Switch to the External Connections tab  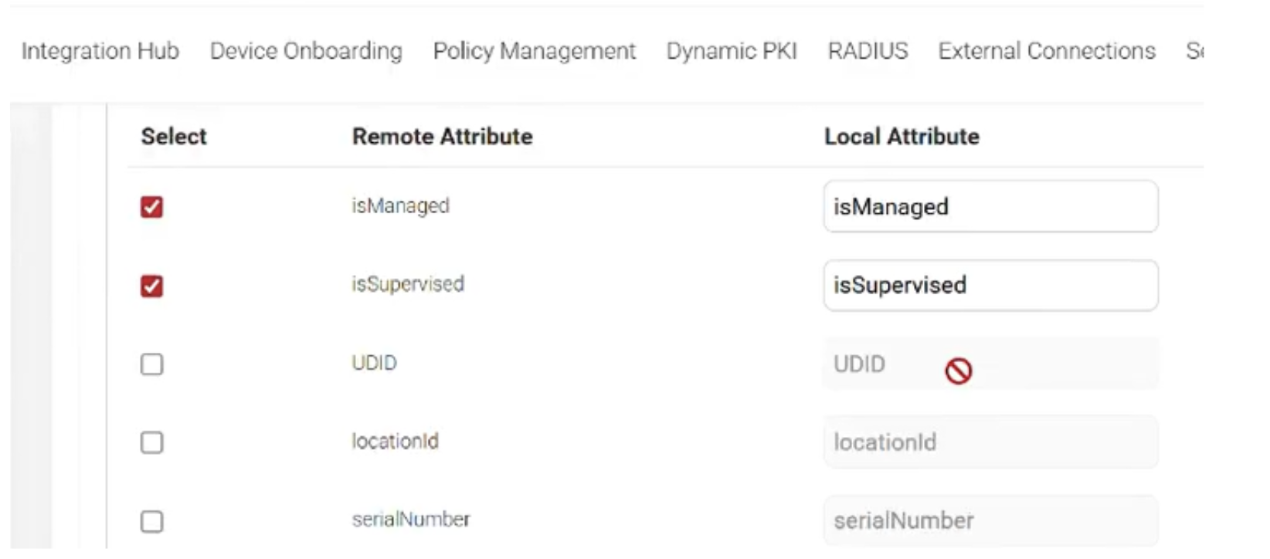pos(1046,51)
